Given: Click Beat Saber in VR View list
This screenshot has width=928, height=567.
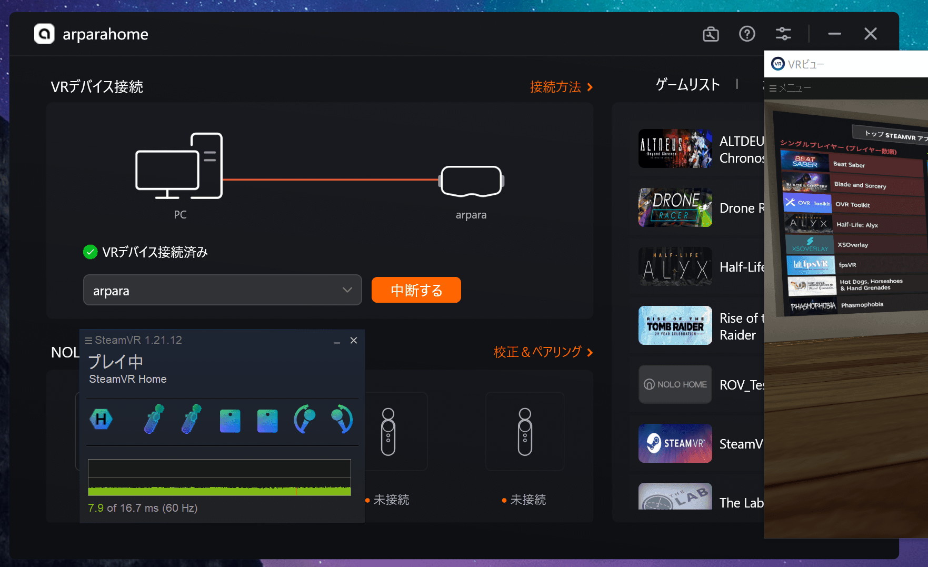Looking at the screenshot, I should tap(852, 164).
